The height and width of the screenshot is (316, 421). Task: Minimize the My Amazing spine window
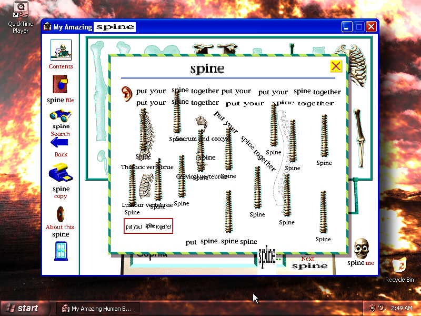(x=347, y=27)
